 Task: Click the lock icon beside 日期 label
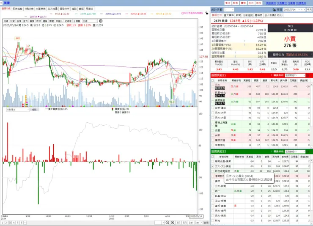tap(274, 10)
